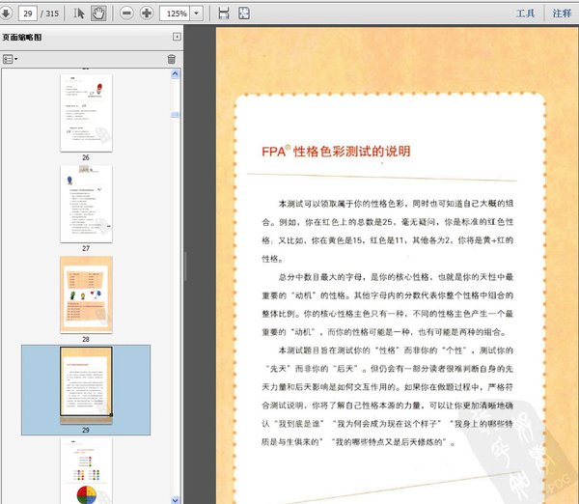
Task: Open the zoom percentage dropdown arrow
Action: 197,14
